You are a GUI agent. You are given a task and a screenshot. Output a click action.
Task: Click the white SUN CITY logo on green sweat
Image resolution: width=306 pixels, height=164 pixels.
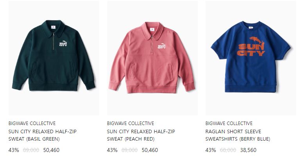point(63,43)
